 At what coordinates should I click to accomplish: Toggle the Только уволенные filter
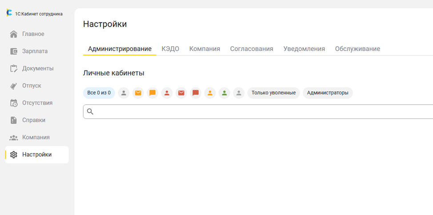coord(274,93)
